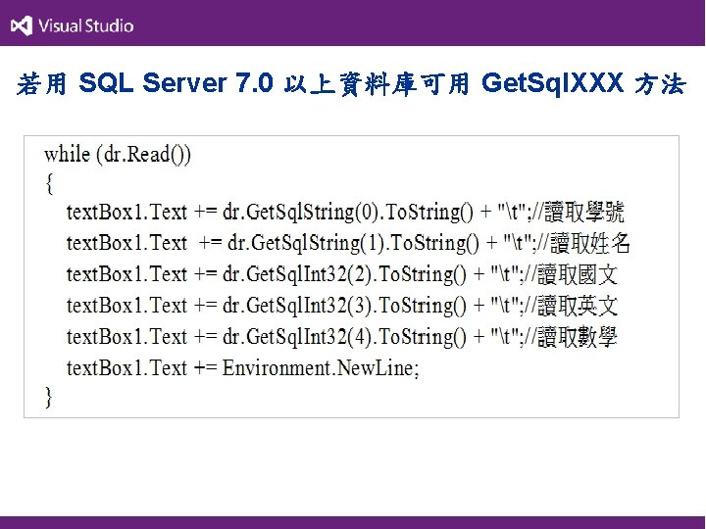Click the Visual Studio logo icon
Screen dimensions: 706x529
click(22, 25)
